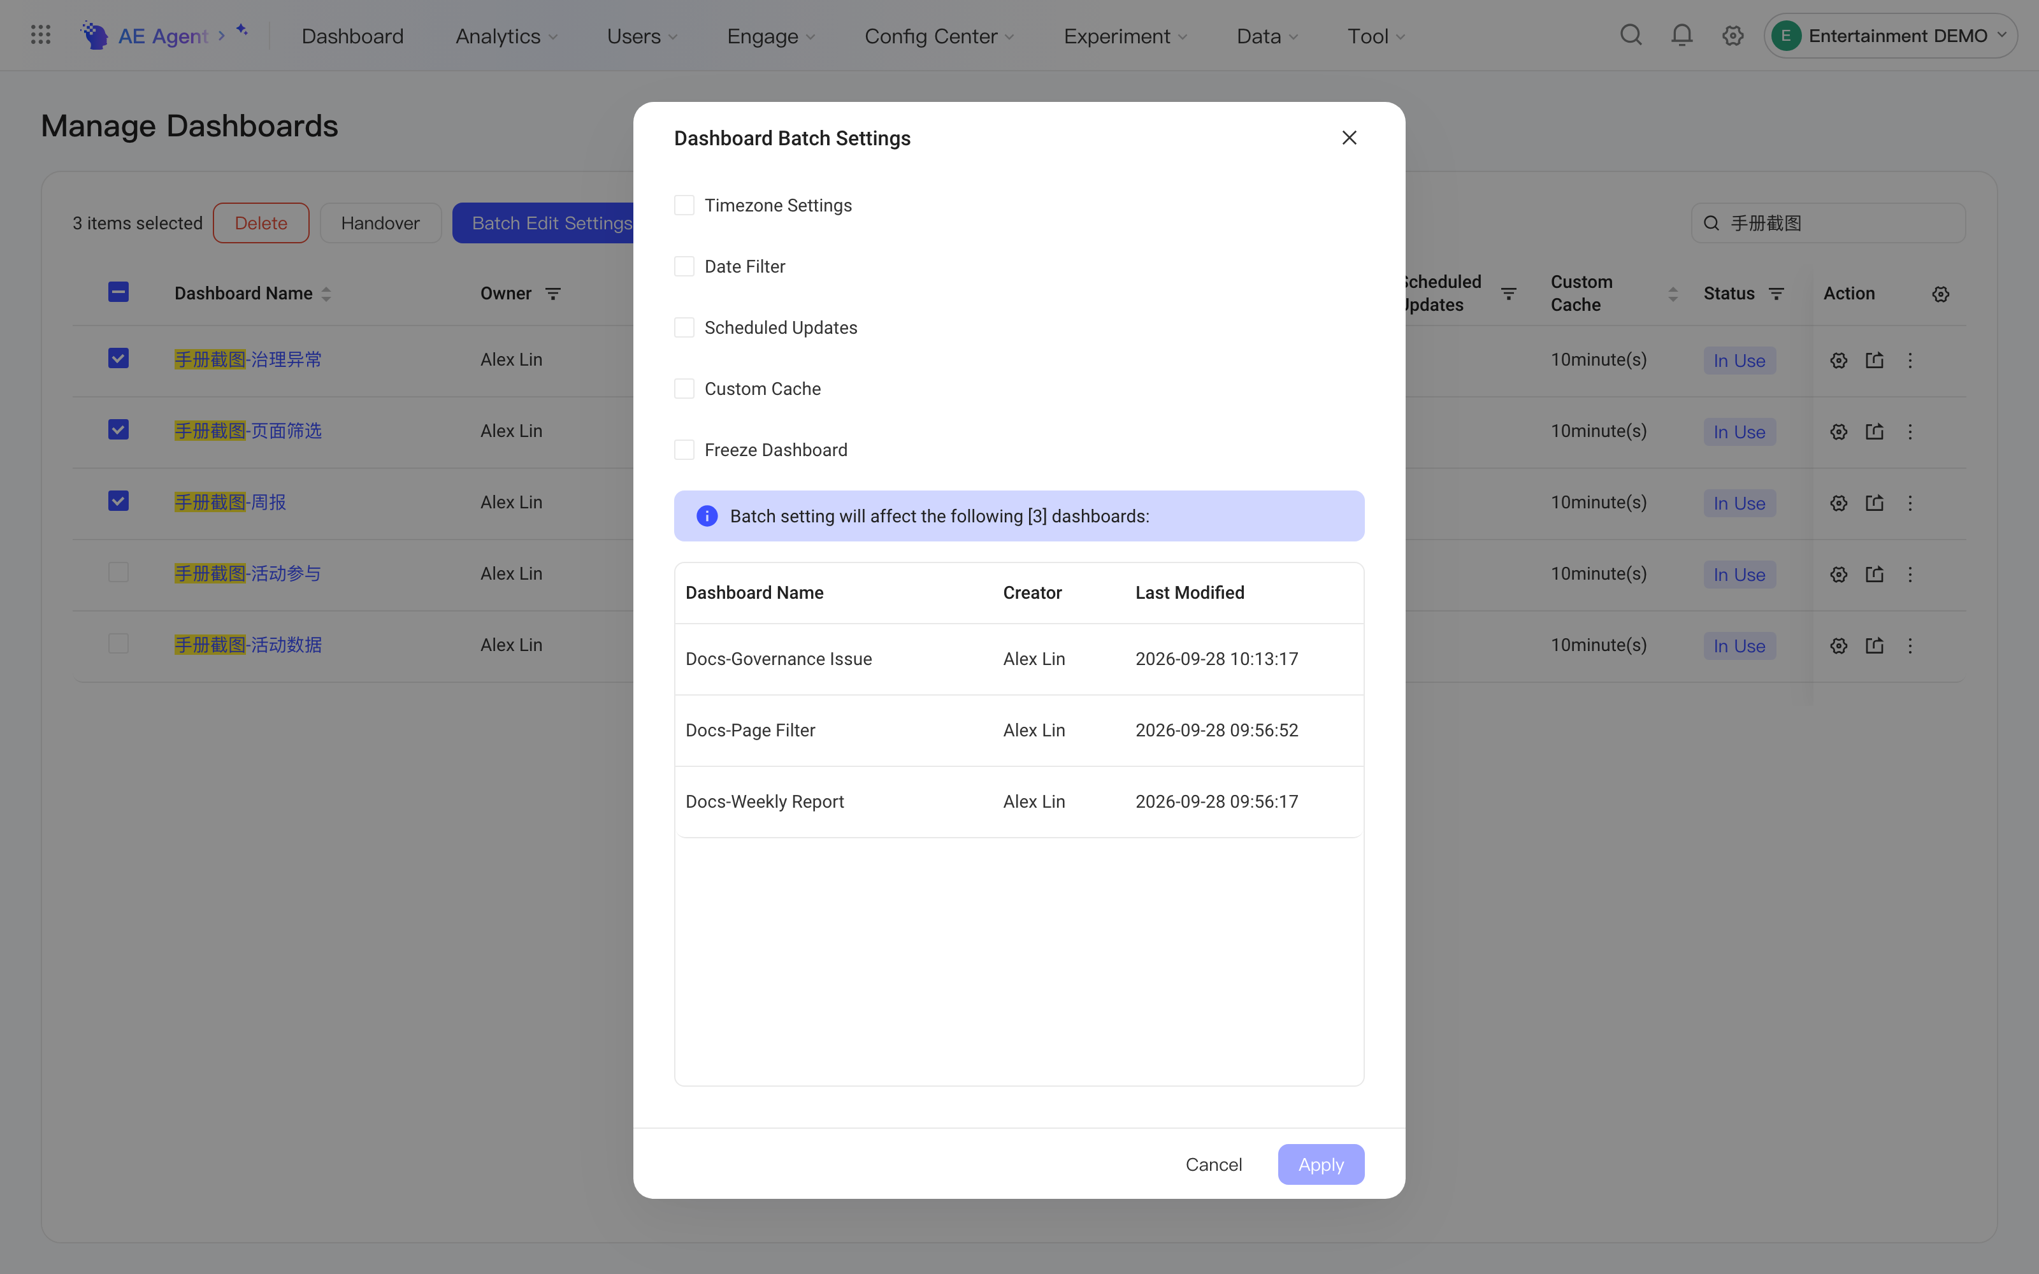2039x1274 pixels.
Task: Open settings gear for 手册截图-治理异常 row
Action: click(1838, 361)
